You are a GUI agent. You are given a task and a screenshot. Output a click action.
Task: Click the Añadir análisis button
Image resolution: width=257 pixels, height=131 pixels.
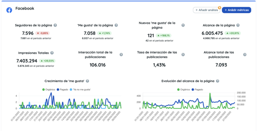click(206, 10)
